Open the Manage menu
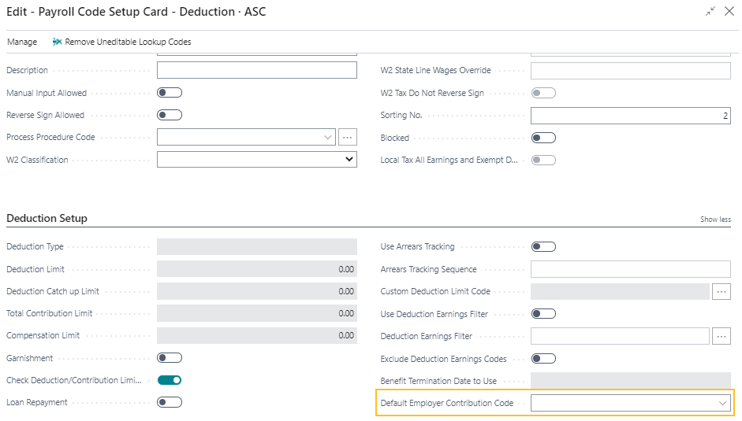Screen dimensions: 742x421 (22, 42)
